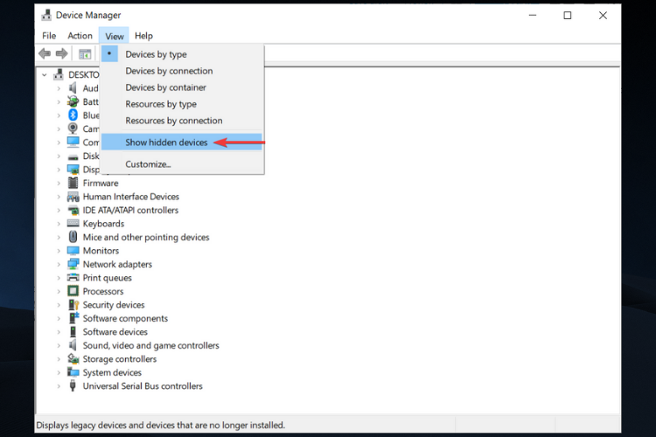Click the Print queues printer icon

[x=73, y=277]
